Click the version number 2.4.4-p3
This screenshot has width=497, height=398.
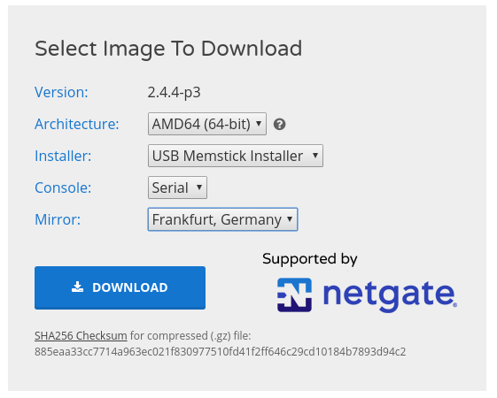pos(174,92)
